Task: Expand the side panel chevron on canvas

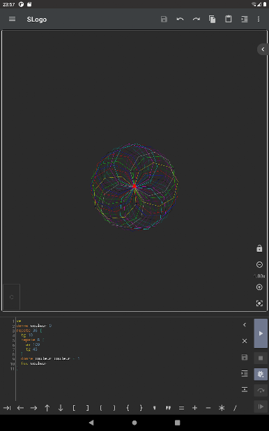Action: tap(263, 50)
